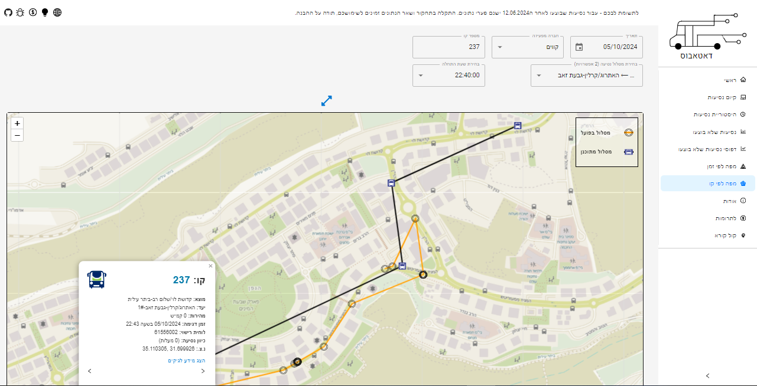
Task: Zoom out the map with minus
Action: 18,136
